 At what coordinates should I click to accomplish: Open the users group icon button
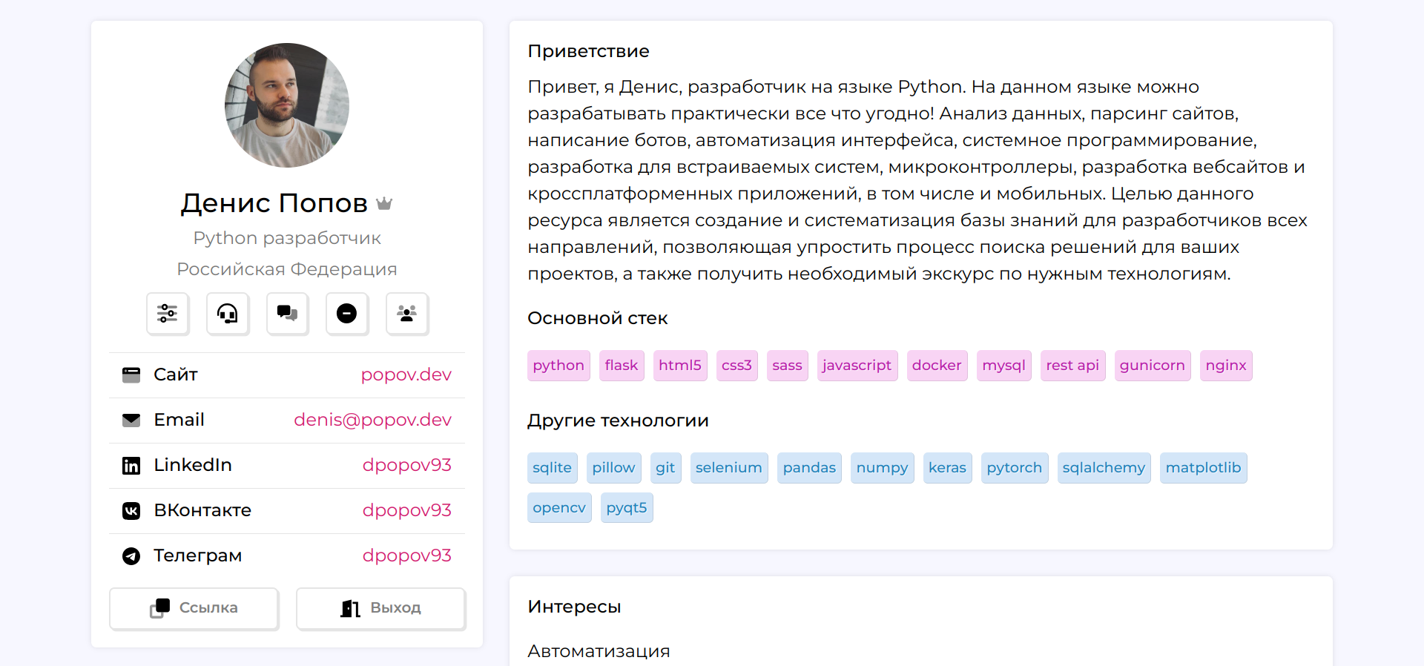coord(407,314)
